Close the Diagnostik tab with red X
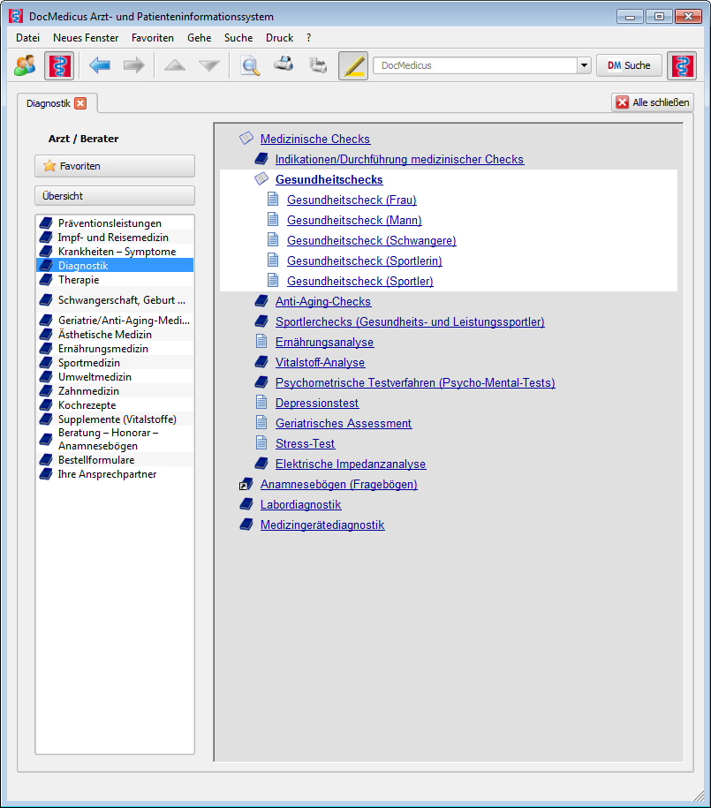 [80, 103]
